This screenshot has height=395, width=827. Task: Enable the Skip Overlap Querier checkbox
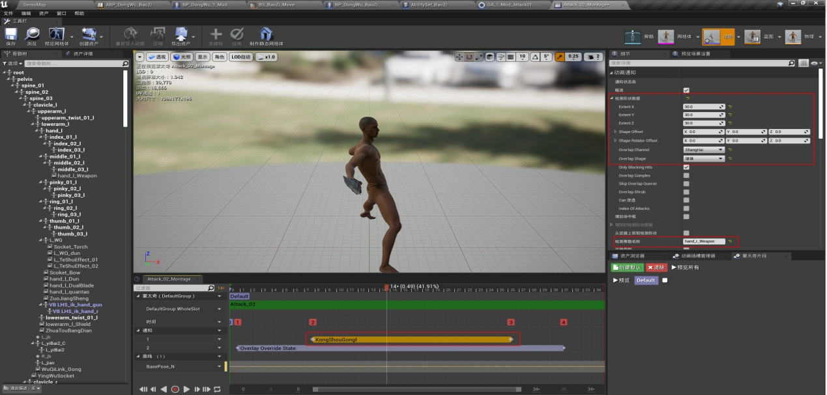686,184
